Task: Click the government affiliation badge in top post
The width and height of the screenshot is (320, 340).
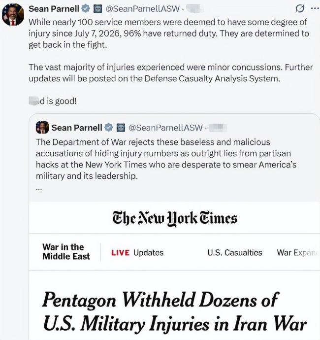Action: (97, 9)
